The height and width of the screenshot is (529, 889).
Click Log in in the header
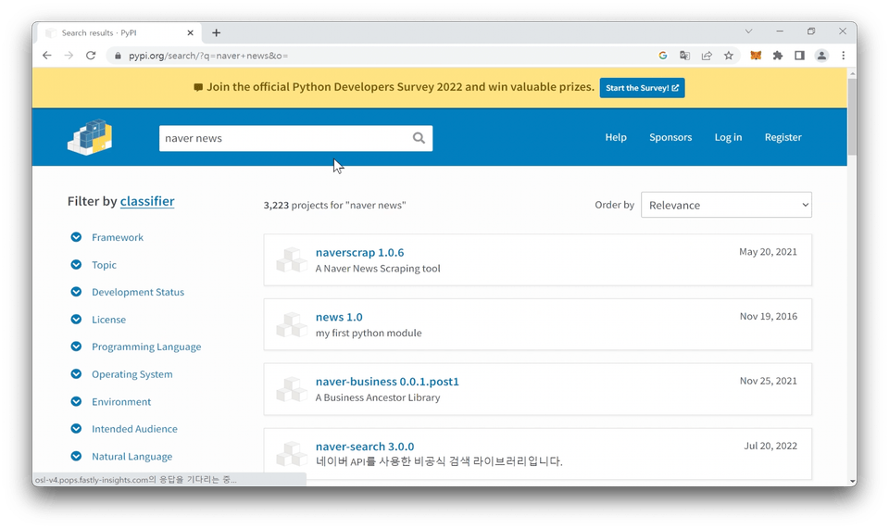728,137
